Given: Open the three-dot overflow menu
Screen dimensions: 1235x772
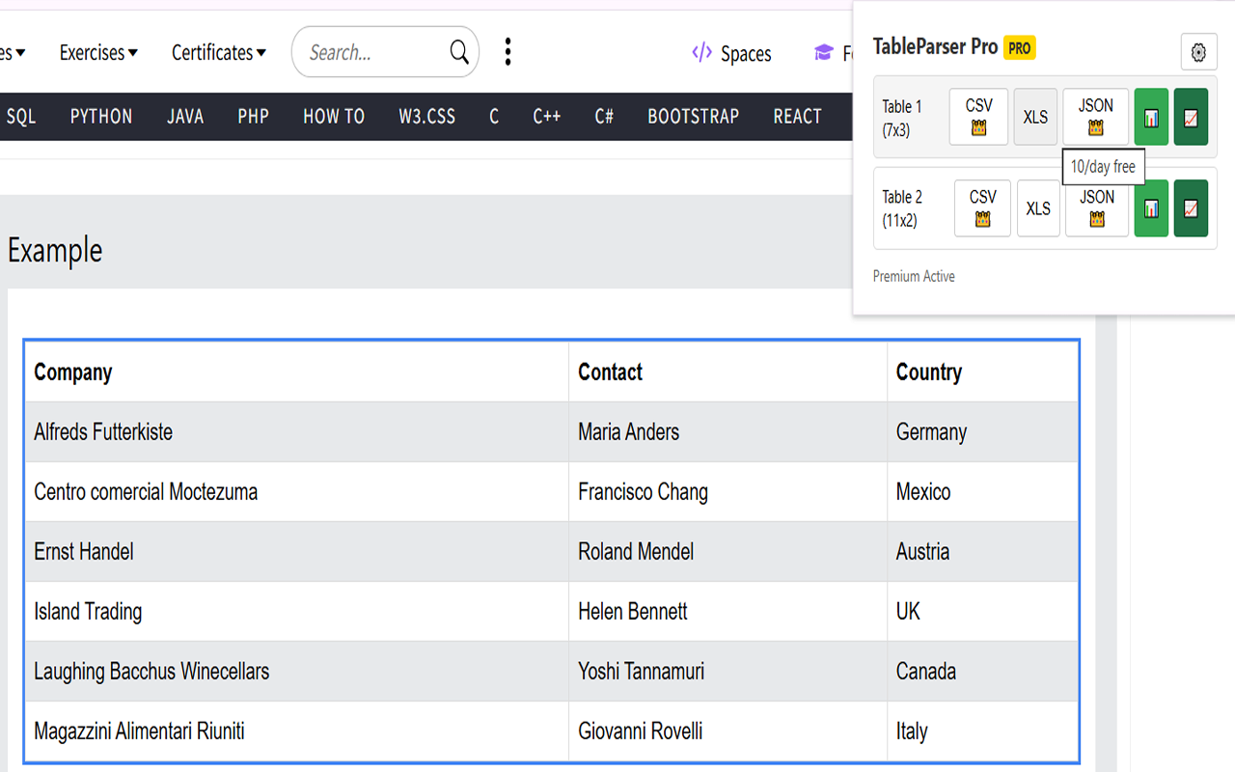Looking at the screenshot, I should 508,52.
